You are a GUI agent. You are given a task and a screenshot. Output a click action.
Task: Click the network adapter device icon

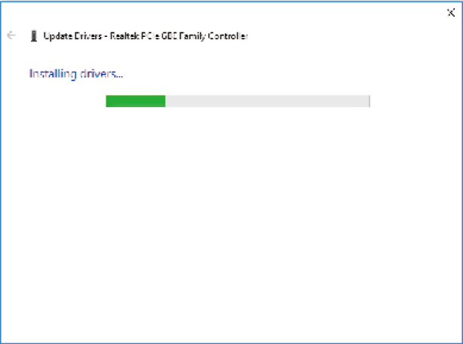pos(34,36)
